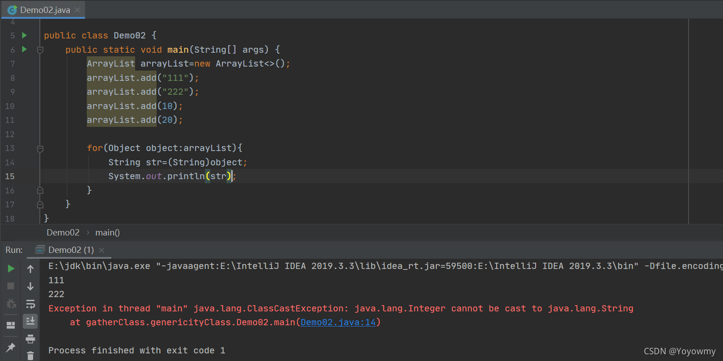Click the Up the Stack Trace arrow
Image resolution: width=723 pixels, height=361 pixels.
click(x=30, y=269)
